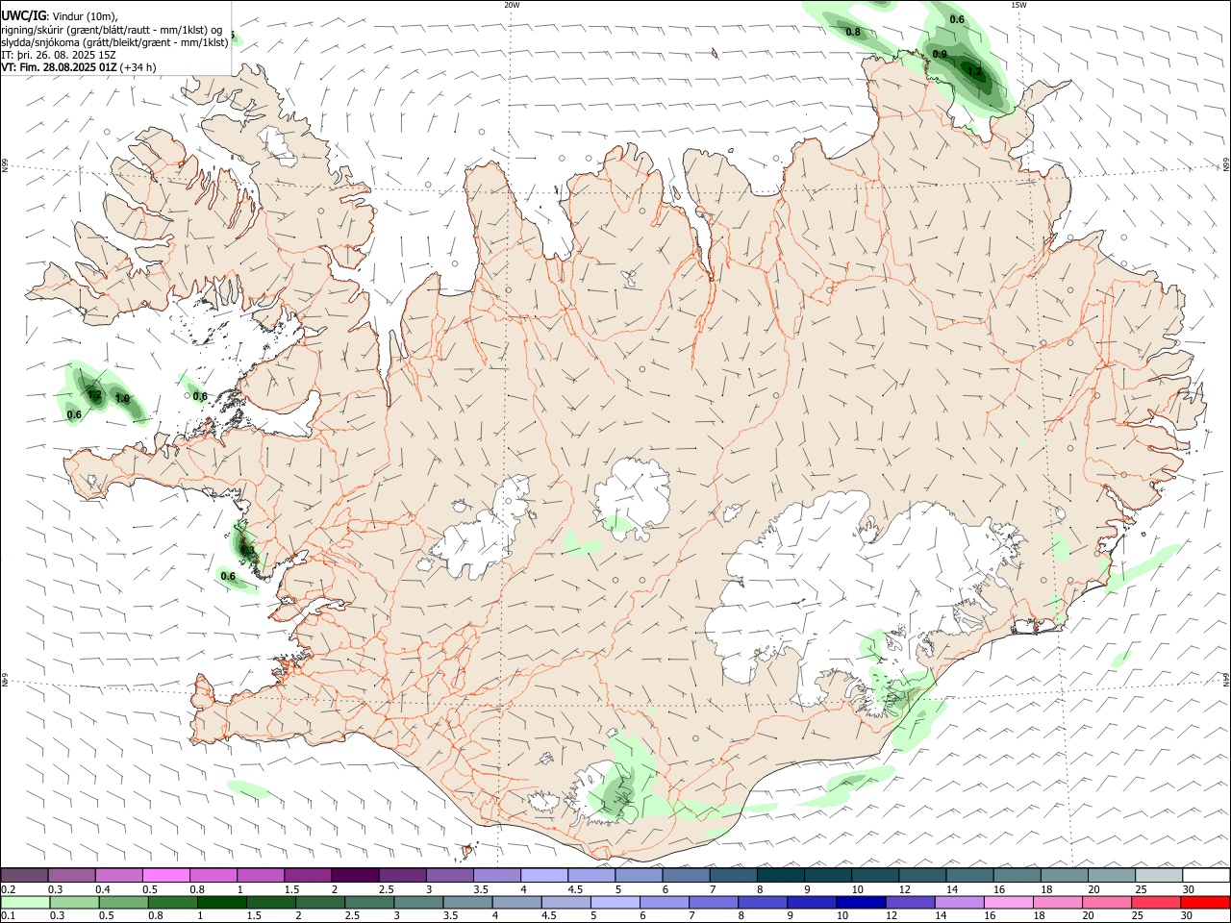Select the violet 12 swatch, lower legend row
Screen dimensions: 1231x923
pos(911,902)
